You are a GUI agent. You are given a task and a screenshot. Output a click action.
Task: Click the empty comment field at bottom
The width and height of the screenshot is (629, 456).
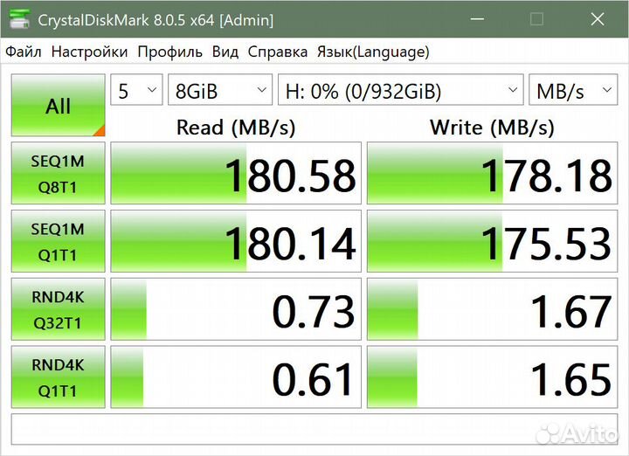314,430
